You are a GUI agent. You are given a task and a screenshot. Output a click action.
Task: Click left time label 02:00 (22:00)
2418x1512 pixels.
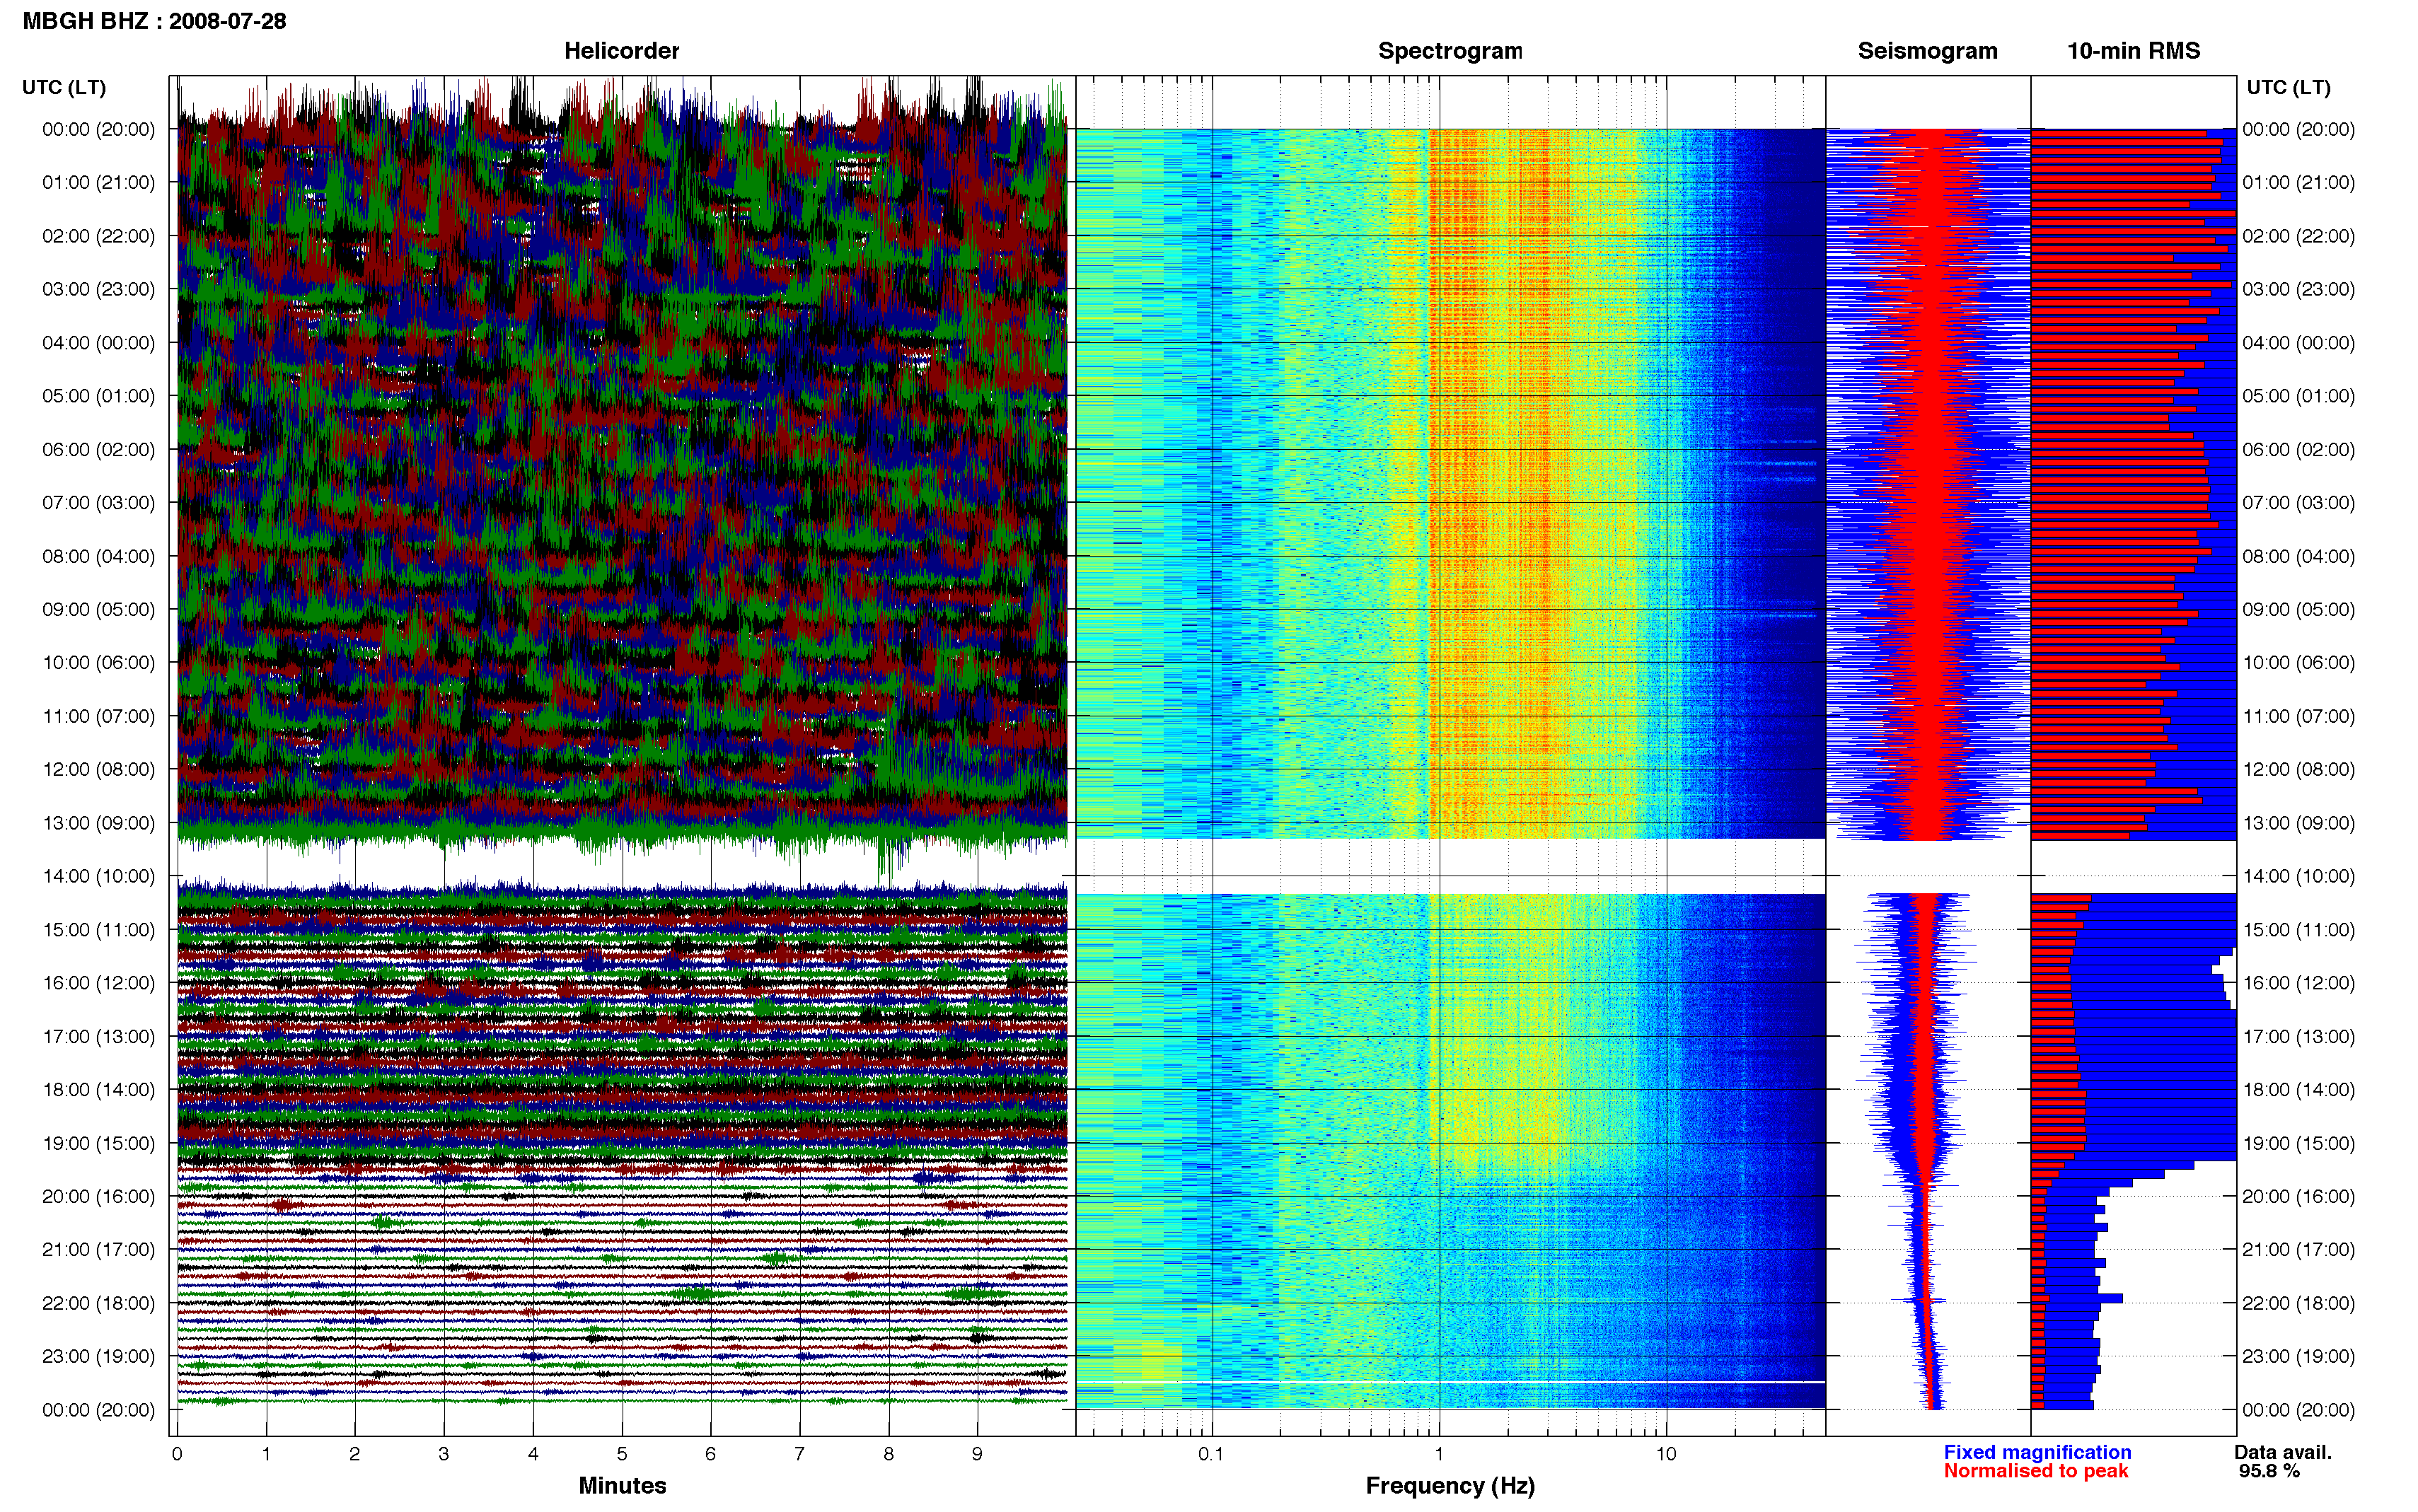click(99, 236)
